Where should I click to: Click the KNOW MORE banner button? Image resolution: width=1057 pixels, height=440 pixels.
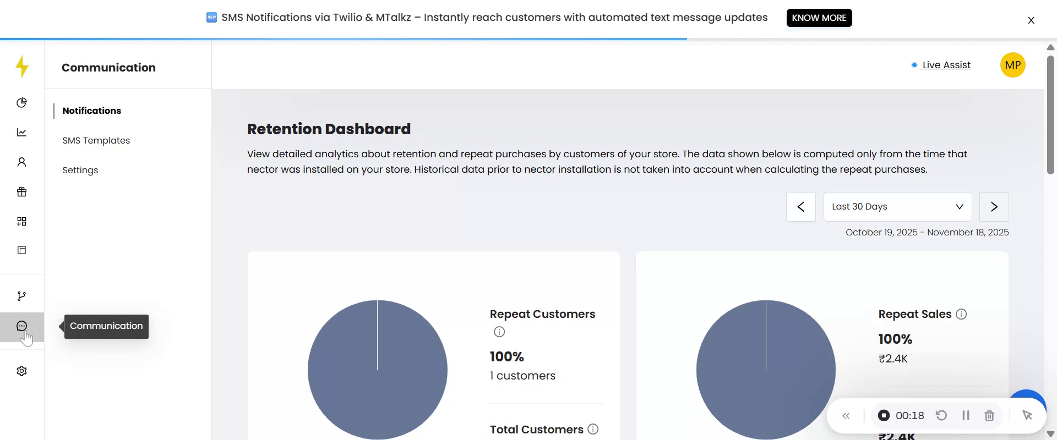pyautogui.click(x=819, y=18)
